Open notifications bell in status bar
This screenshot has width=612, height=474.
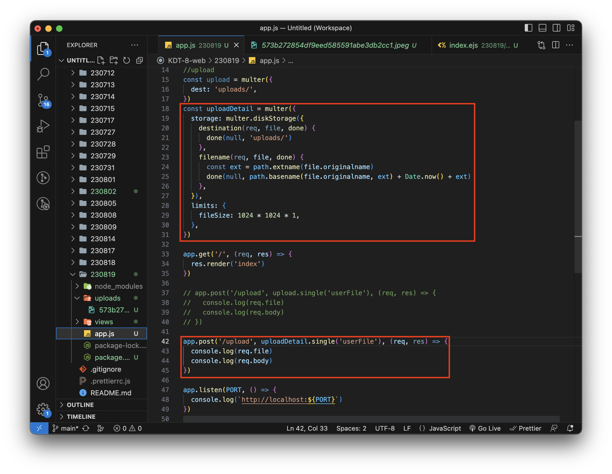570,428
